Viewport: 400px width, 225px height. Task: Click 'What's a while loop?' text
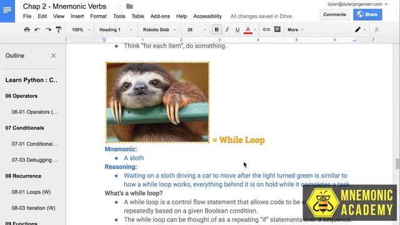coord(133,193)
